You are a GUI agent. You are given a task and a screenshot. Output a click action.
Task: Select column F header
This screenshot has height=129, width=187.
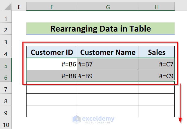click(x=52, y=7)
